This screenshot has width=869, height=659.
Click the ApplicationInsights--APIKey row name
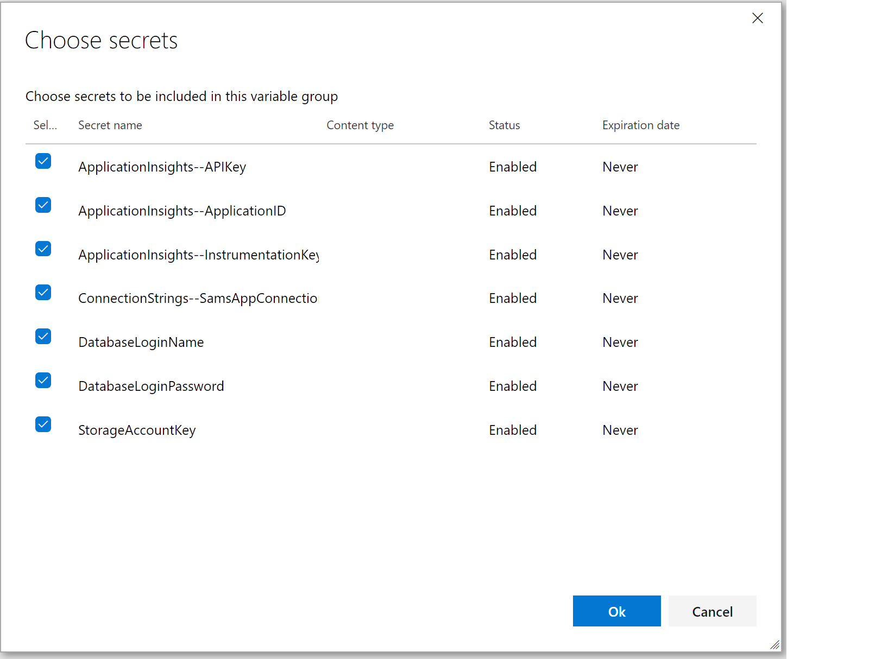(162, 167)
